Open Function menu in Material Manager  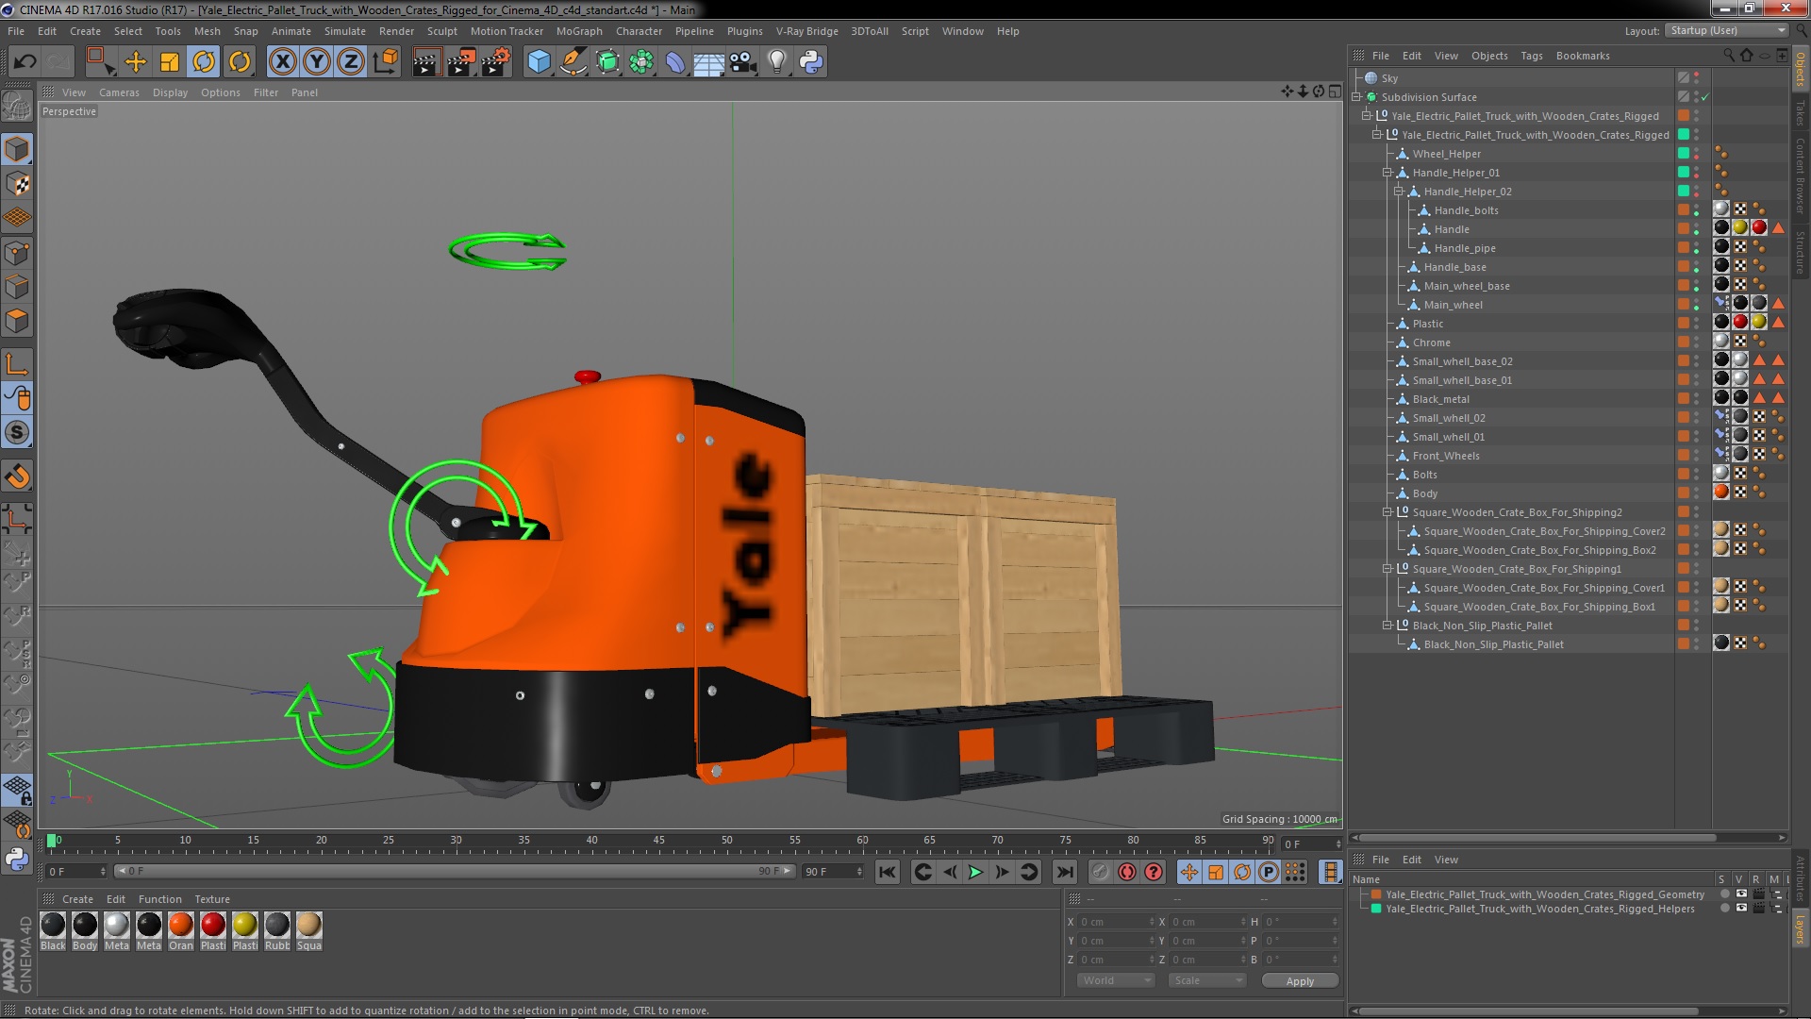159,899
